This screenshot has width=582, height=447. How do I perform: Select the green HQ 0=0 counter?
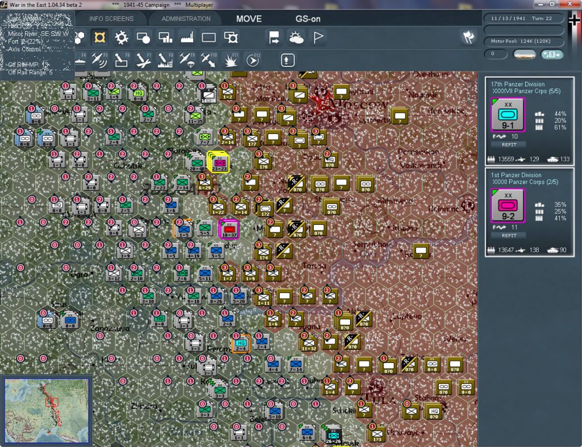point(138,93)
